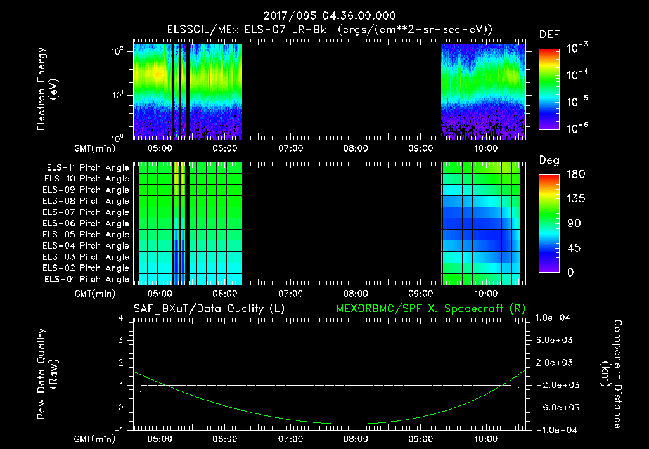649x449 pixels.
Task: Select the ELS-04 Pitch Angle row label
Action: coord(86,245)
